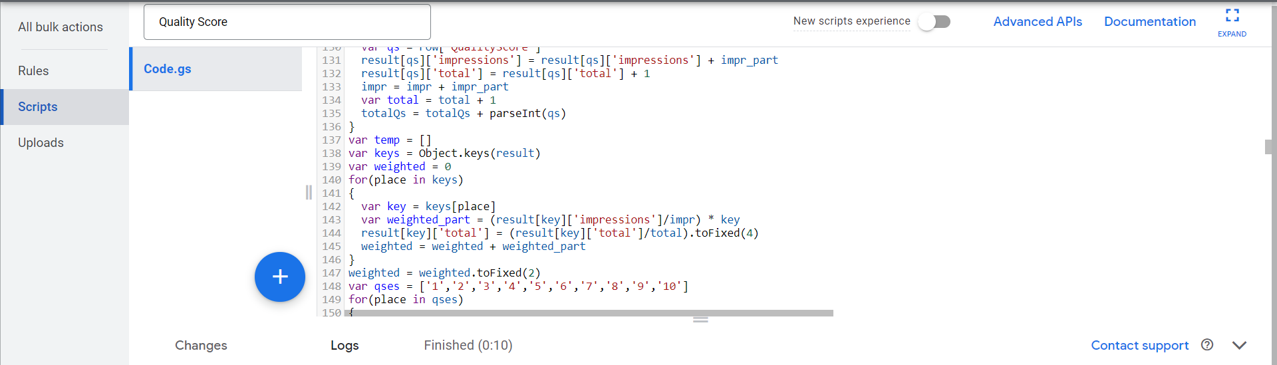This screenshot has width=1277, height=365.
Task: Click the Expand fullscreen icon
Action: point(1232,15)
